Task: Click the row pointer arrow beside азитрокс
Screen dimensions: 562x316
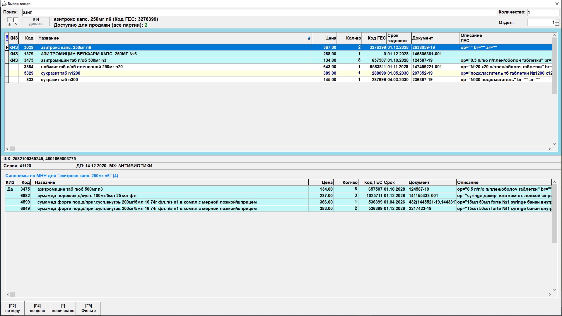Action: [7, 47]
